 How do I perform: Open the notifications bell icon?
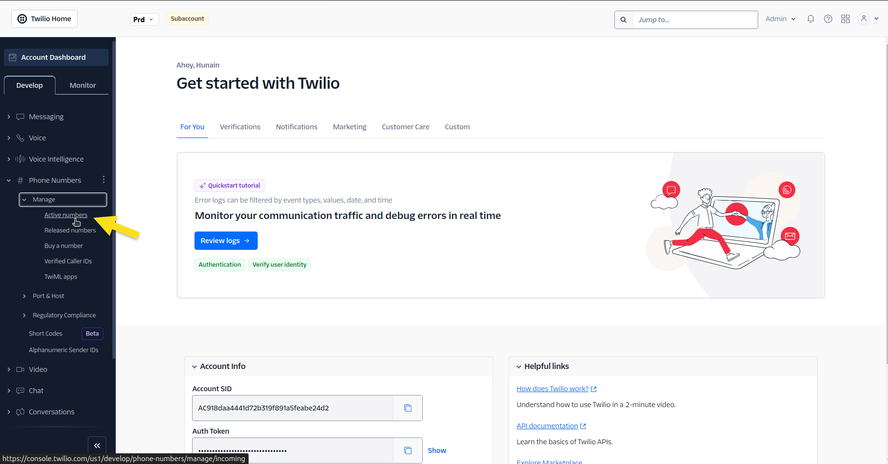pyautogui.click(x=811, y=19)
